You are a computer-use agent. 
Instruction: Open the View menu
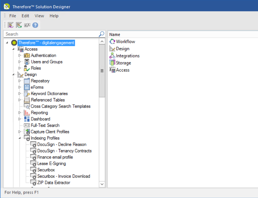tap(39, 16)
